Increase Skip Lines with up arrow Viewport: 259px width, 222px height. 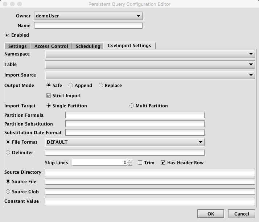(130, 161)
